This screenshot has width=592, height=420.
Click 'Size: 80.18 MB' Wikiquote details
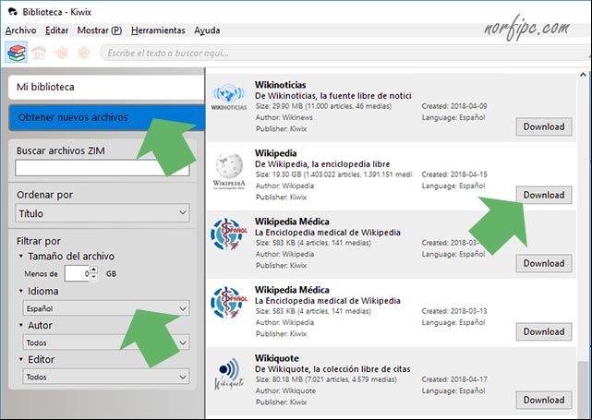[326, 379]
